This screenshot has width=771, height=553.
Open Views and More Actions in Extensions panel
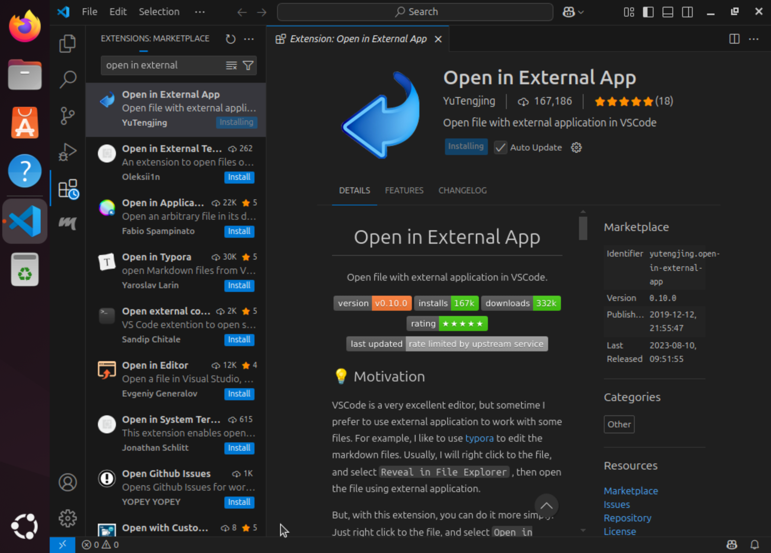249,39
